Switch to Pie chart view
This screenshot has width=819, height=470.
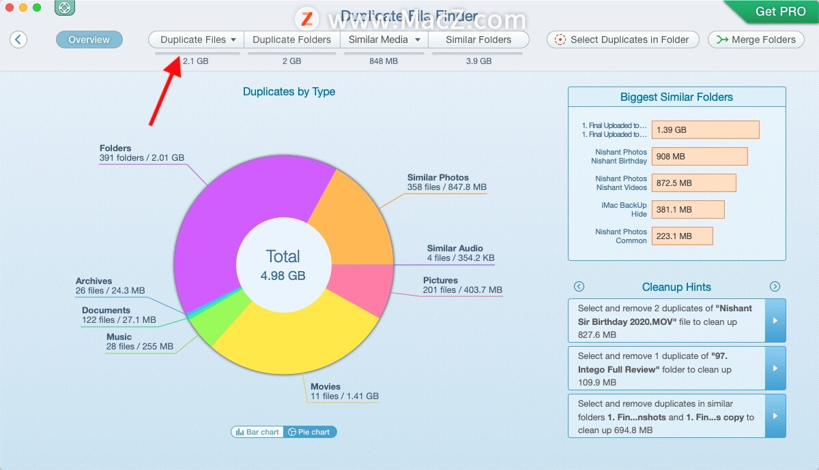(310, 432)
